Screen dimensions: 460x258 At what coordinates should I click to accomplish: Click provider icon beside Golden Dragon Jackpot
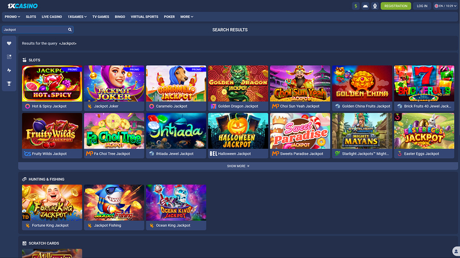coord(213,106)
